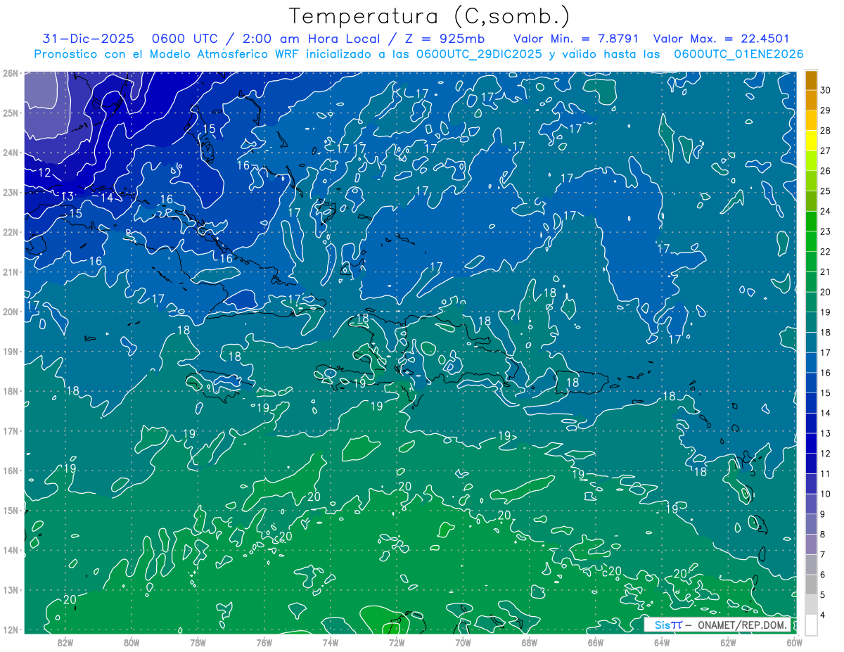Click the 21N latitude axis label
The image size is (844, 652).
click(10, 271)
